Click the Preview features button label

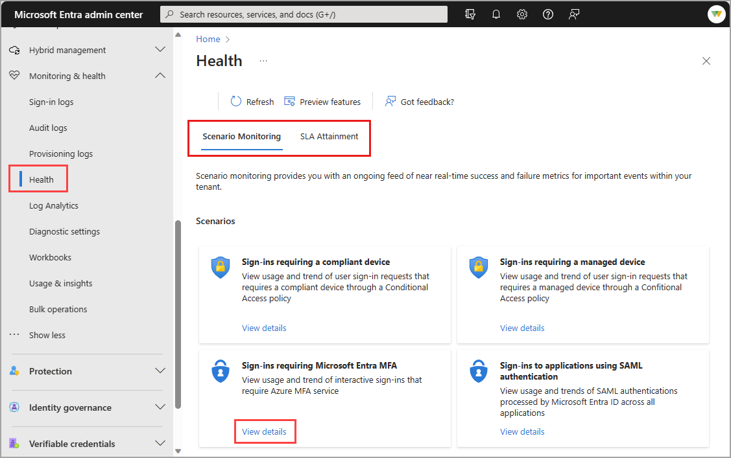330,102
